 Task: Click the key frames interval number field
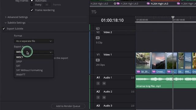click(x=47, y=5)
